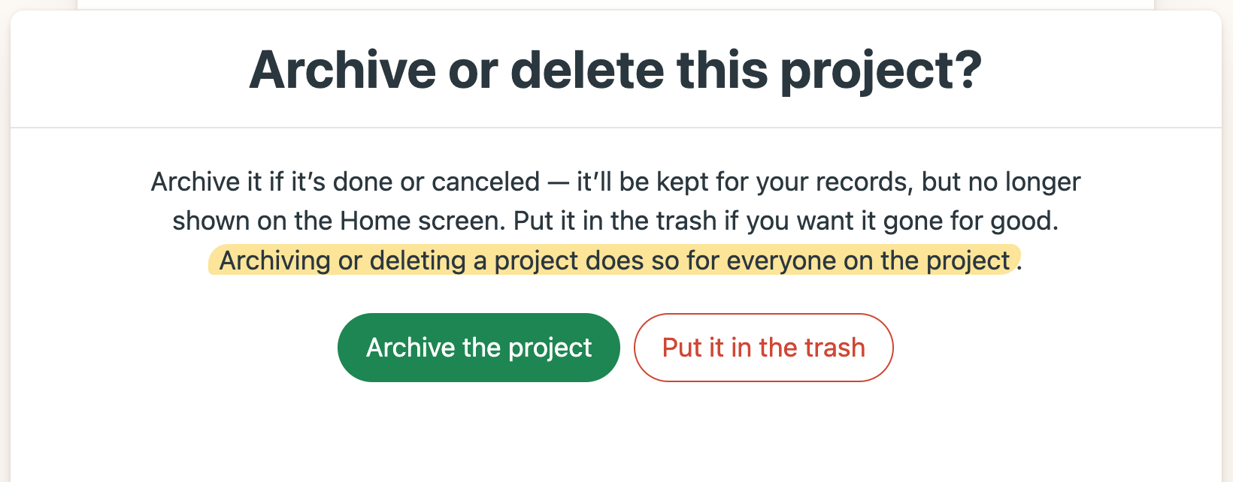1233x482 pixels.
Task: Click the word "delete" in the heading
Action: click(587, 70)
